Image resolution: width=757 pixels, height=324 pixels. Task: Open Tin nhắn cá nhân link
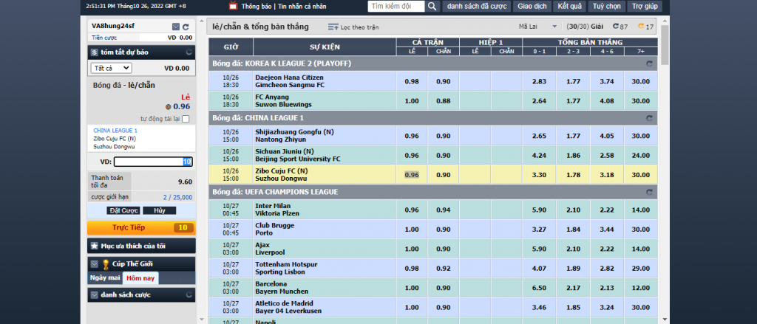(302, 6)
